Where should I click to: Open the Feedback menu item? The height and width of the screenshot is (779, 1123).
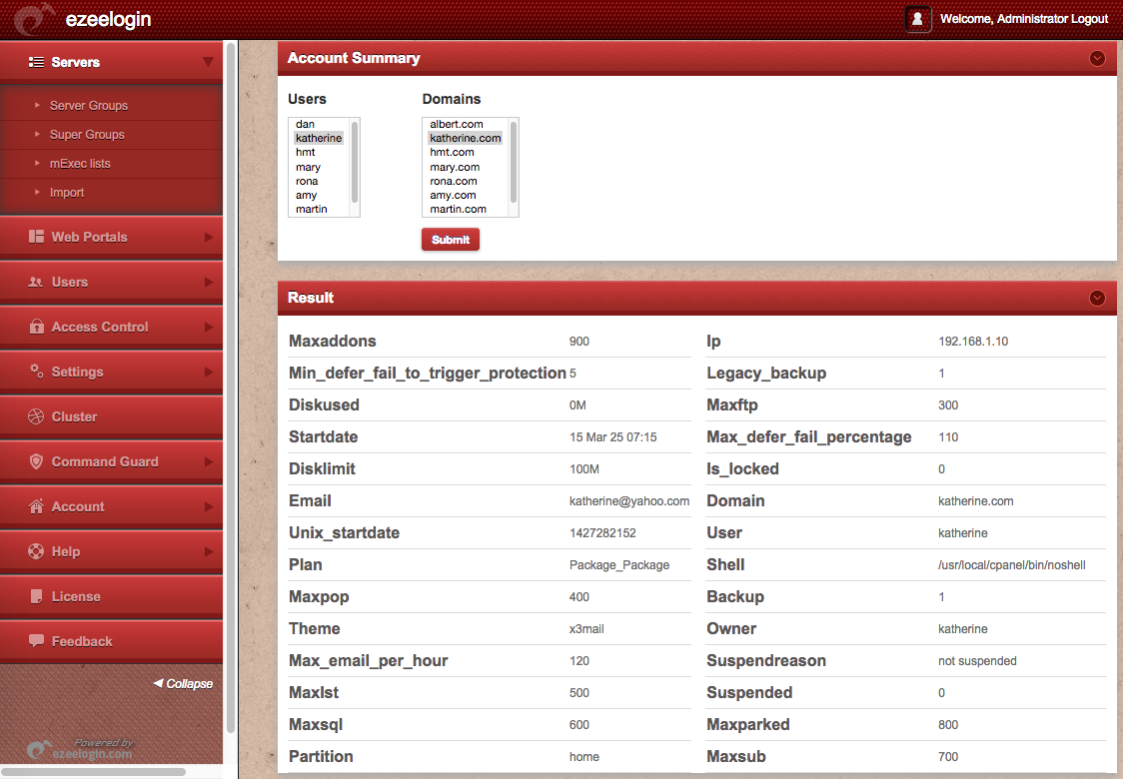coord(111,641)
